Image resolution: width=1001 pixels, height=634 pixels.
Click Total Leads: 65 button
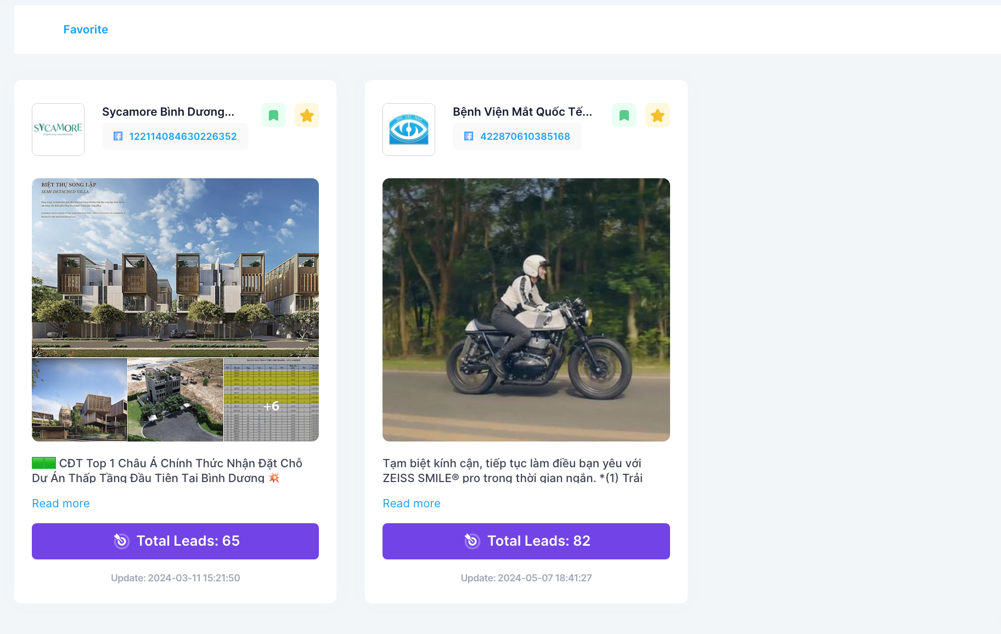[175, 541]
